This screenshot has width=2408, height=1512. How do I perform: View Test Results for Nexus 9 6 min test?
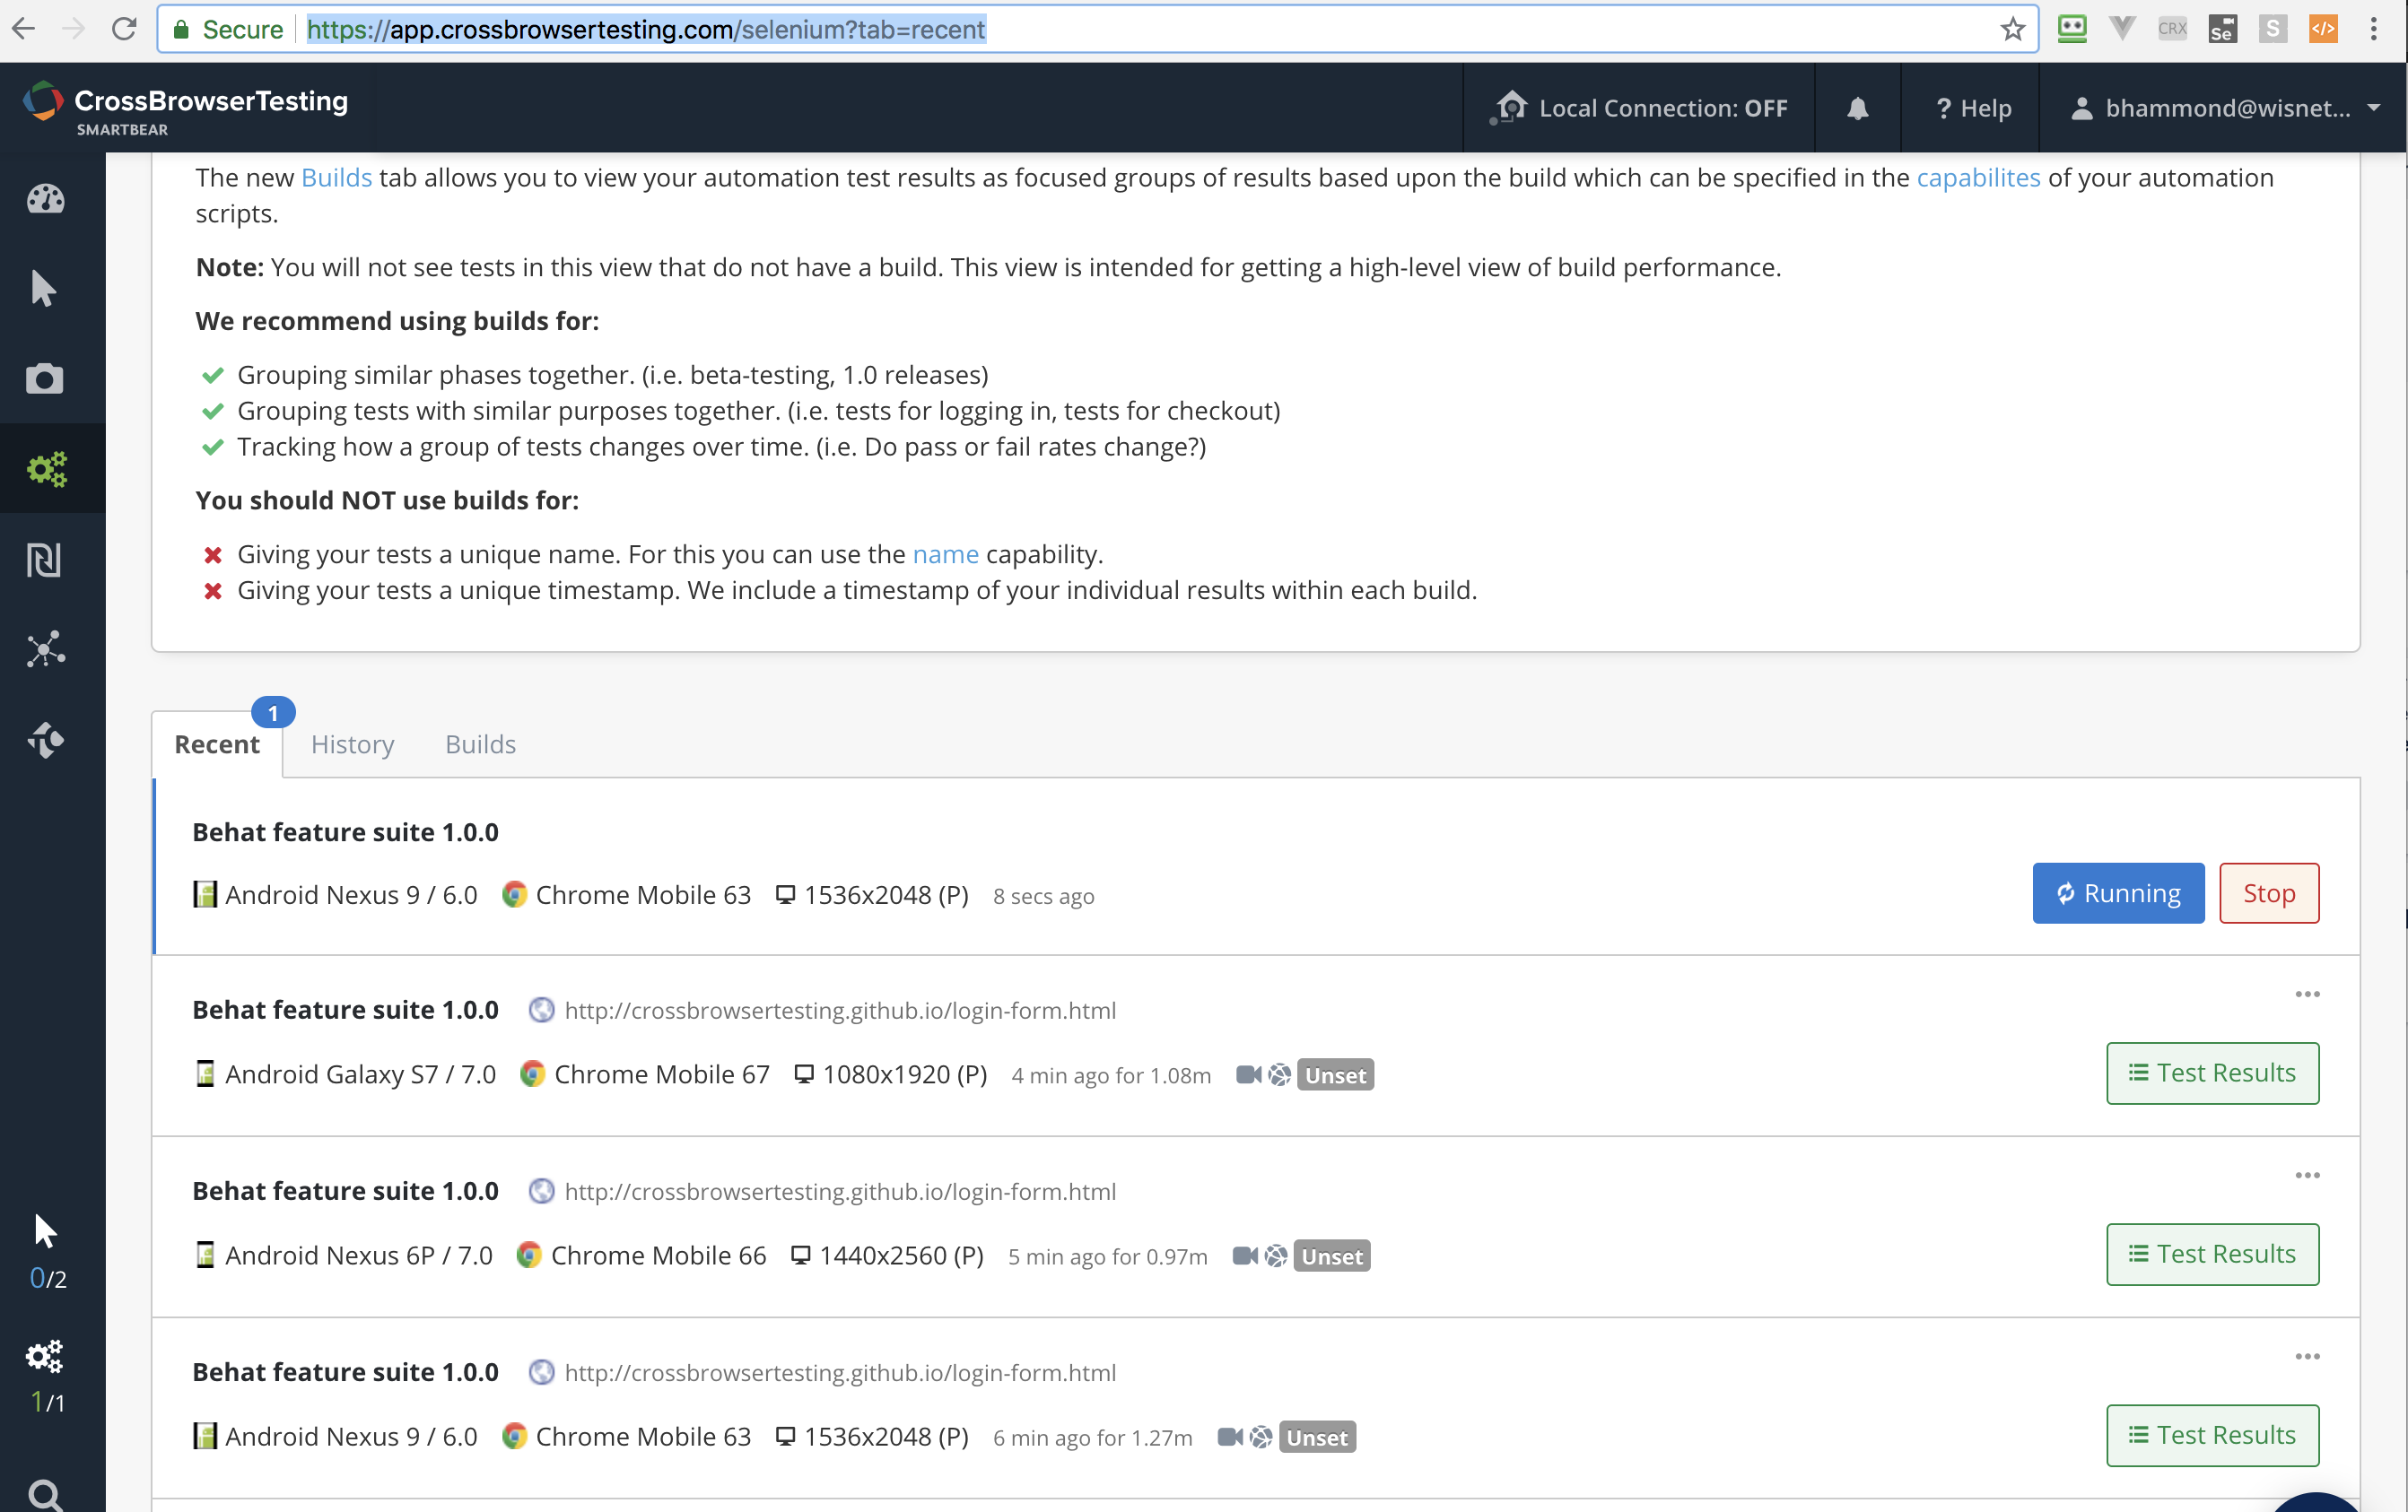coord(2212,1435)
